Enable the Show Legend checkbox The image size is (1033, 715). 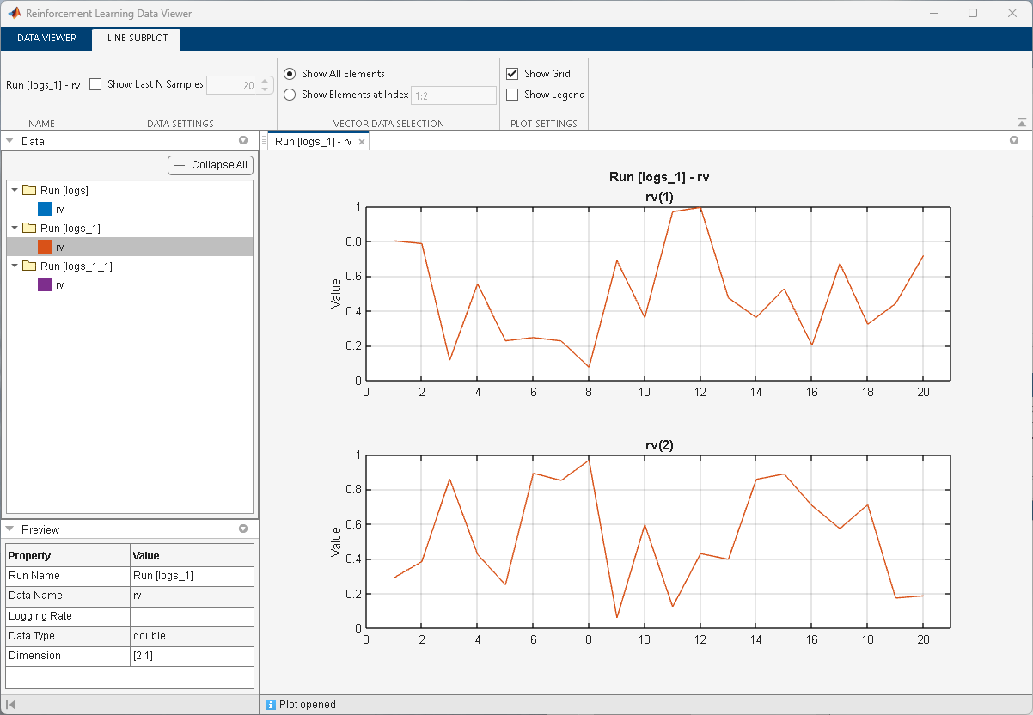512,95
